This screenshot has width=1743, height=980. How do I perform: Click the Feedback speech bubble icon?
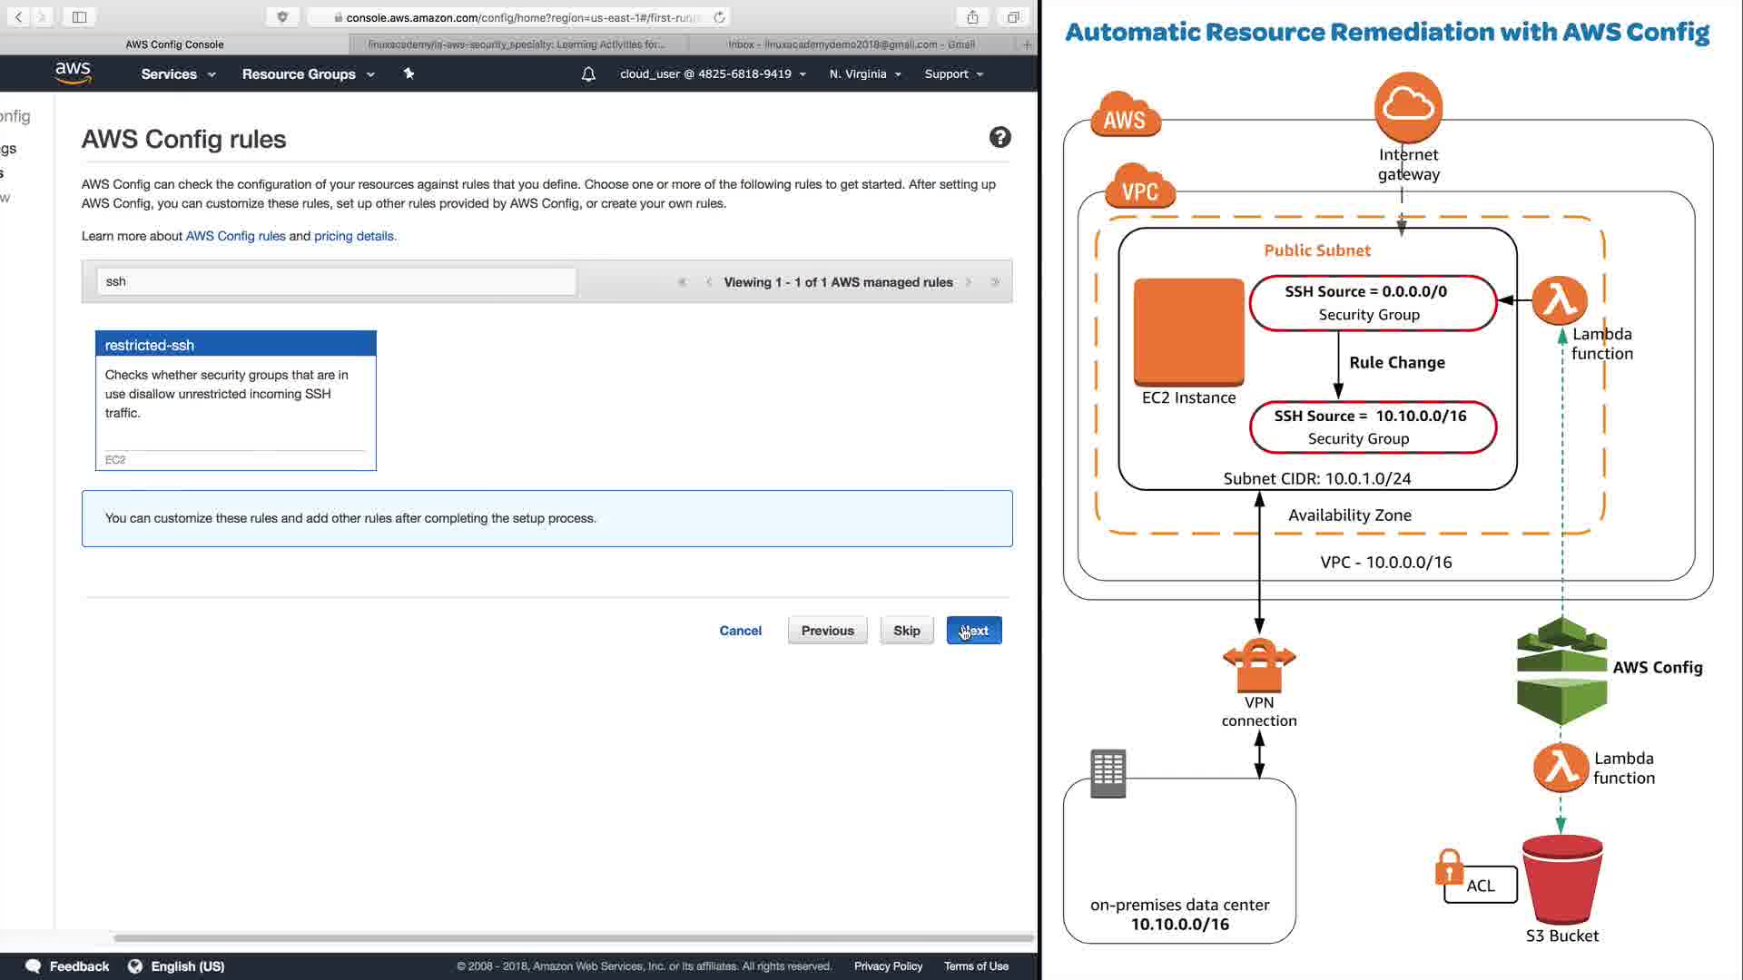[34, 966]
